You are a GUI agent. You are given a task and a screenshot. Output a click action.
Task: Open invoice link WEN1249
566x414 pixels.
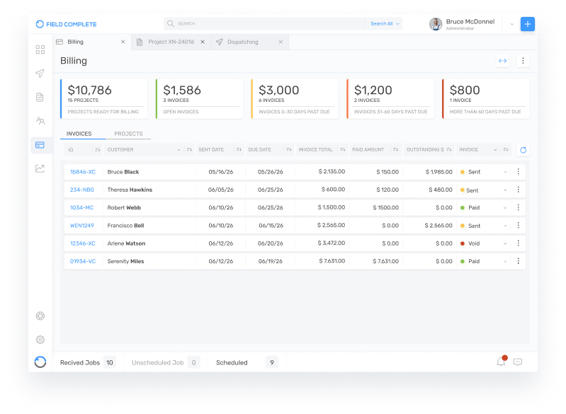[81, 226]
